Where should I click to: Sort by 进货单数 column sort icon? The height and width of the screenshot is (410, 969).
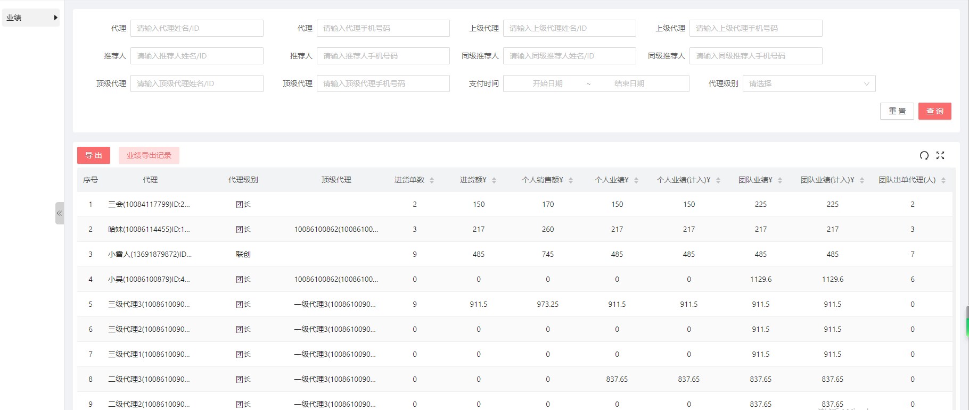coord(432,180)
